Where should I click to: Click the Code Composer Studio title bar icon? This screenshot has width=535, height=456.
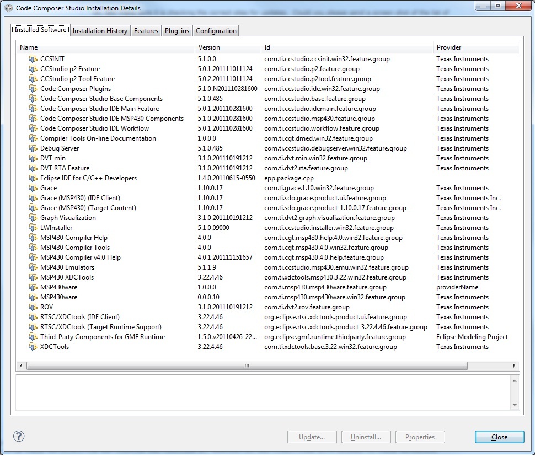click(9, 6)
